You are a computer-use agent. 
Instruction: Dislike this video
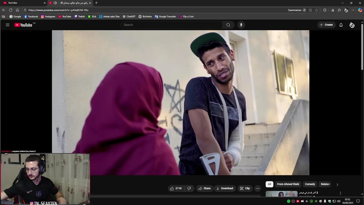(x=189, y=188)
